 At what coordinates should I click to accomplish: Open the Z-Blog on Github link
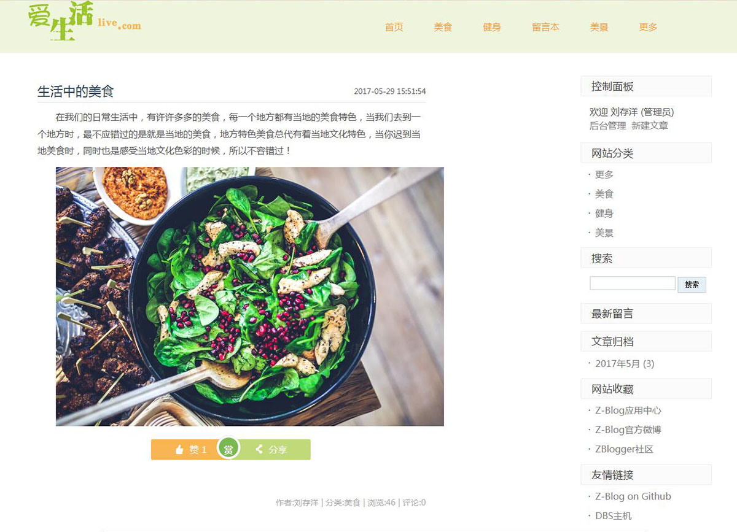pos(633,496)
